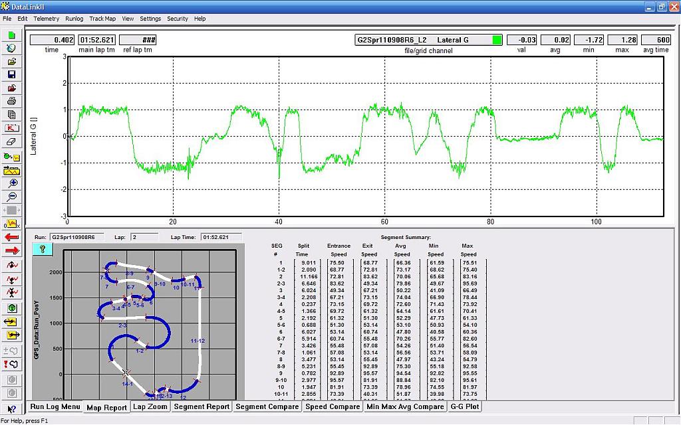
Task: Click the zoom in magnifier icon
Action: 12,183
